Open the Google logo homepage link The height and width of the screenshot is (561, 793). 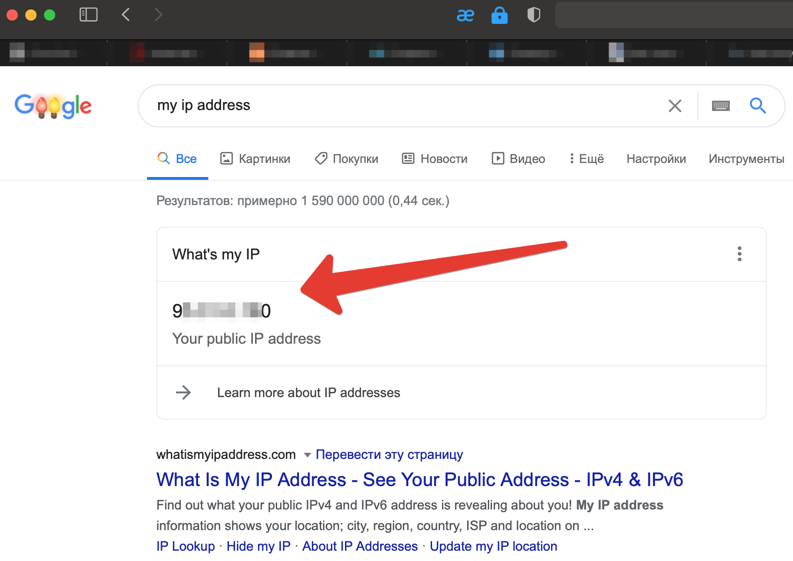coord(53,106)
